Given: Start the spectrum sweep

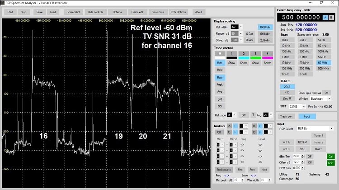Looking at the screenshot, I should (10, 12).
